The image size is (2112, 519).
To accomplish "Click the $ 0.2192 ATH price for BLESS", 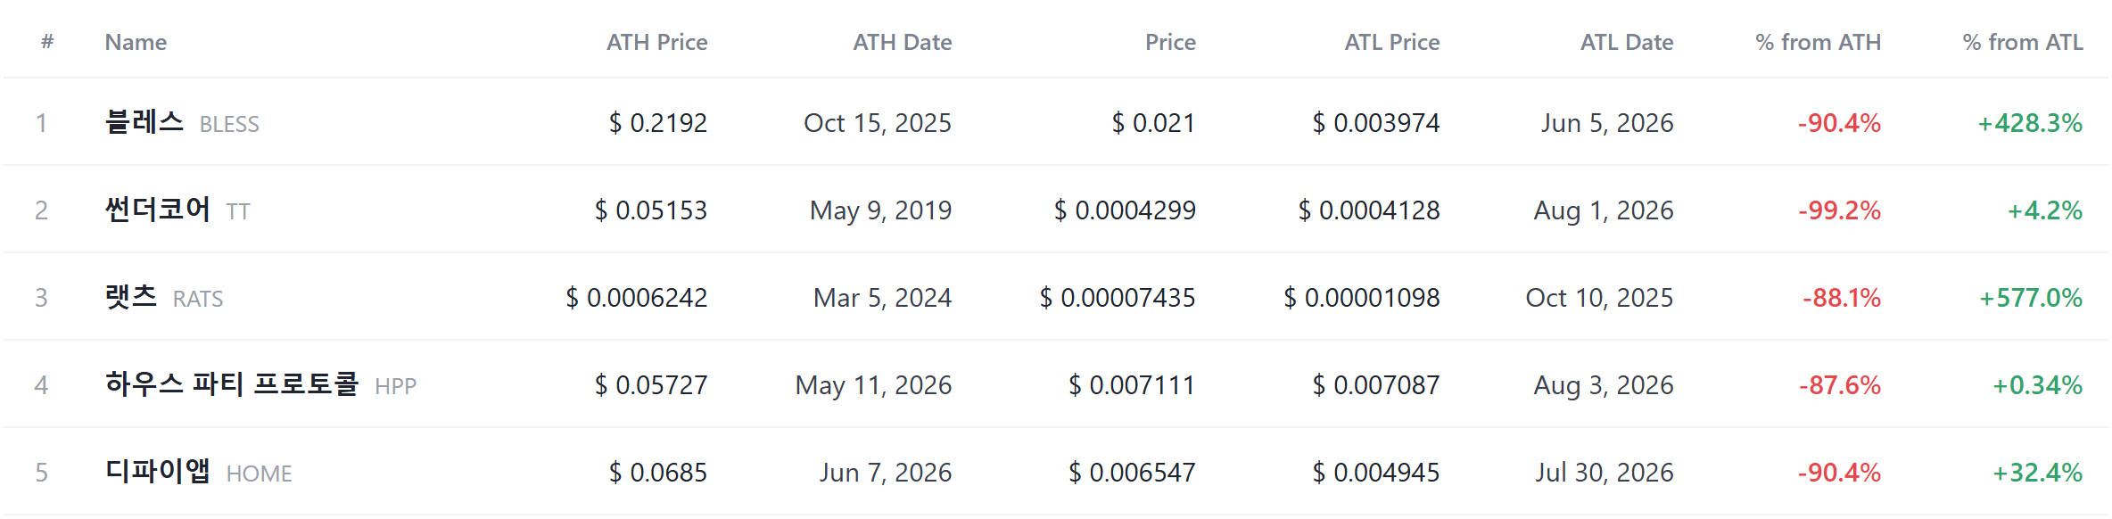I will [657, 122].
